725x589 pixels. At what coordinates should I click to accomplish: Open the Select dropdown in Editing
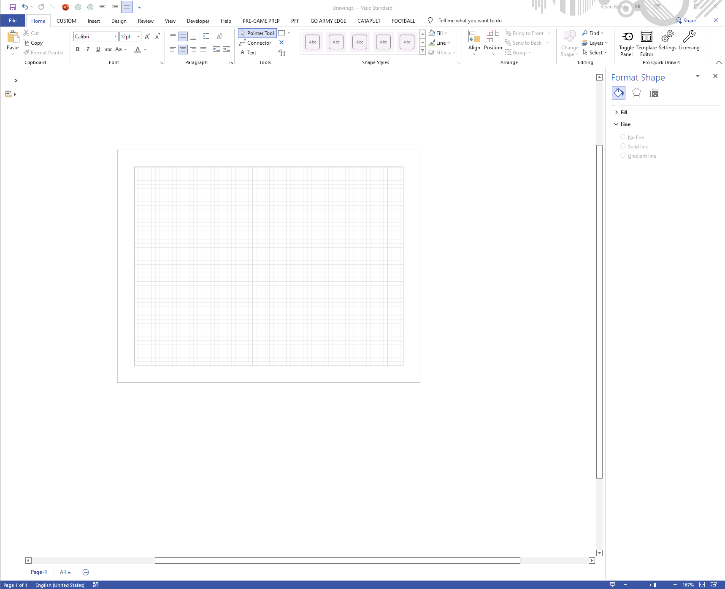click(x=595, y=53)
